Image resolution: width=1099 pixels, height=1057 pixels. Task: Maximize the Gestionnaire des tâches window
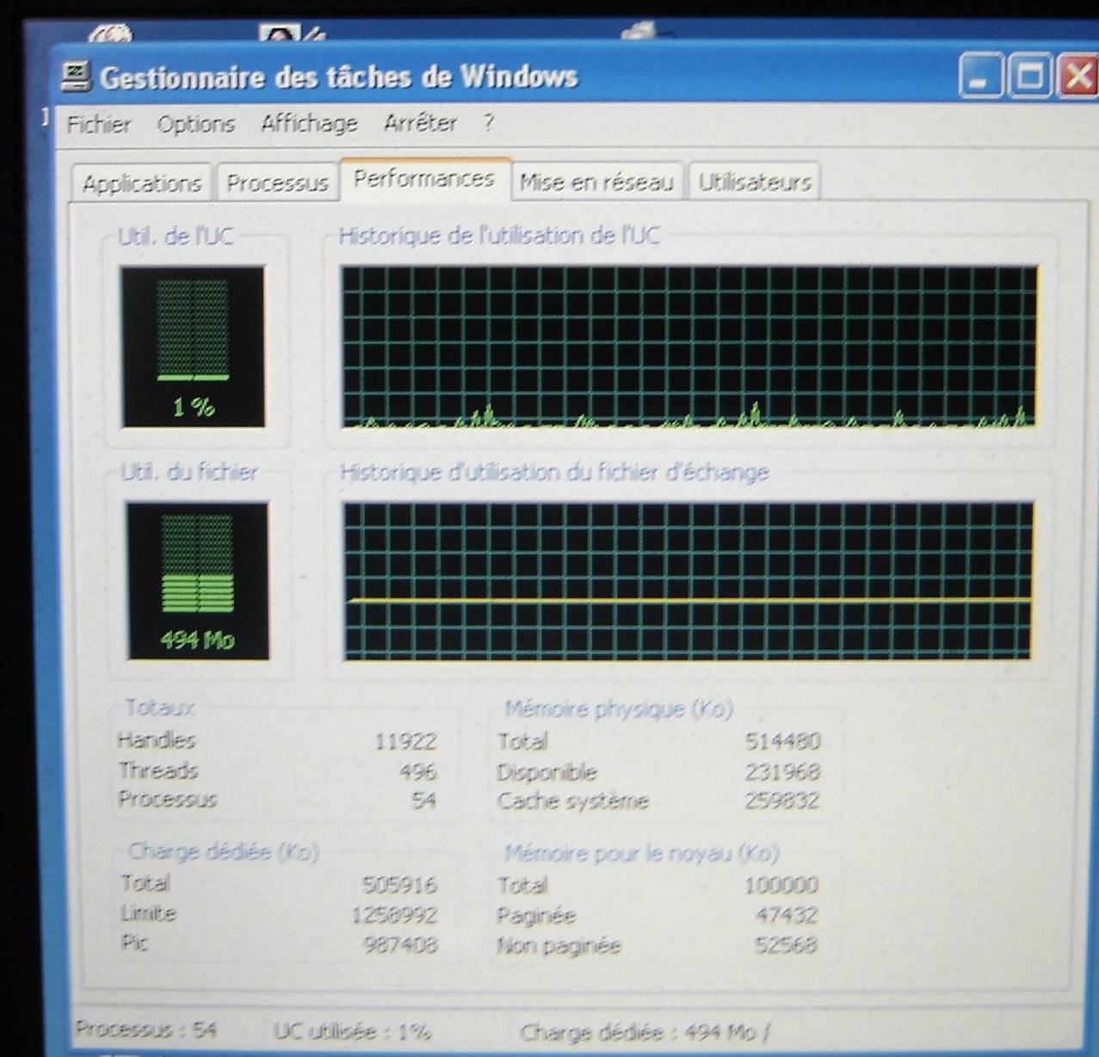[1029, 76]
